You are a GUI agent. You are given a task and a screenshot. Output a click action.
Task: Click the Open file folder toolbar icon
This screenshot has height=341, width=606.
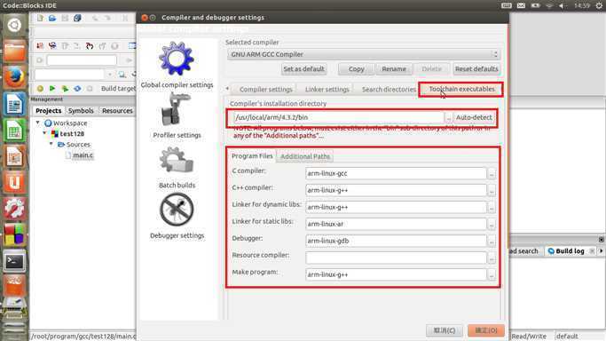pyautogui.click(x=52, y=18)
